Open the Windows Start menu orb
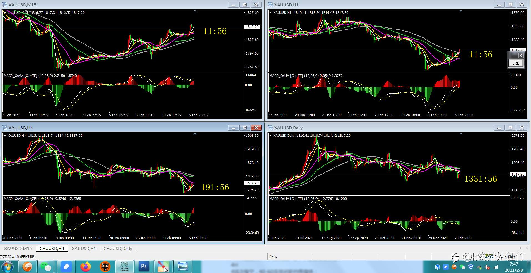 (7, 267)
